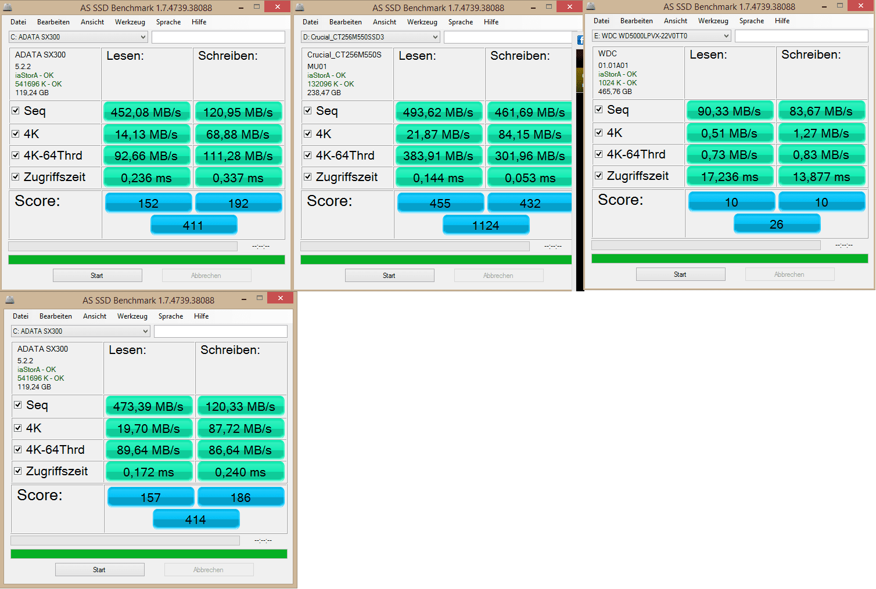Click the title bar icon of ADATA window scoring 411
The height and width of the screenshot is (589, 876).
(x=8, y=7)
